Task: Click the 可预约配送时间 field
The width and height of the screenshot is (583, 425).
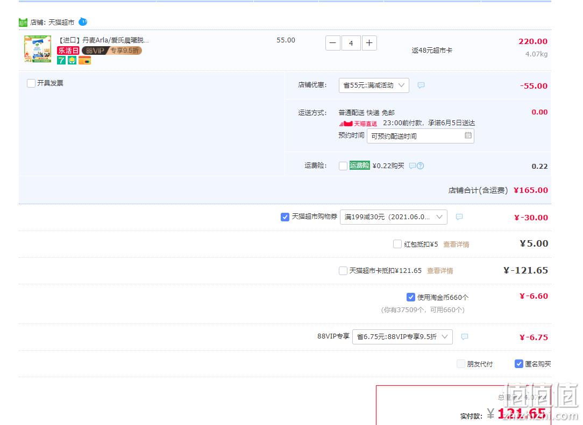Action: click(420, 136)
